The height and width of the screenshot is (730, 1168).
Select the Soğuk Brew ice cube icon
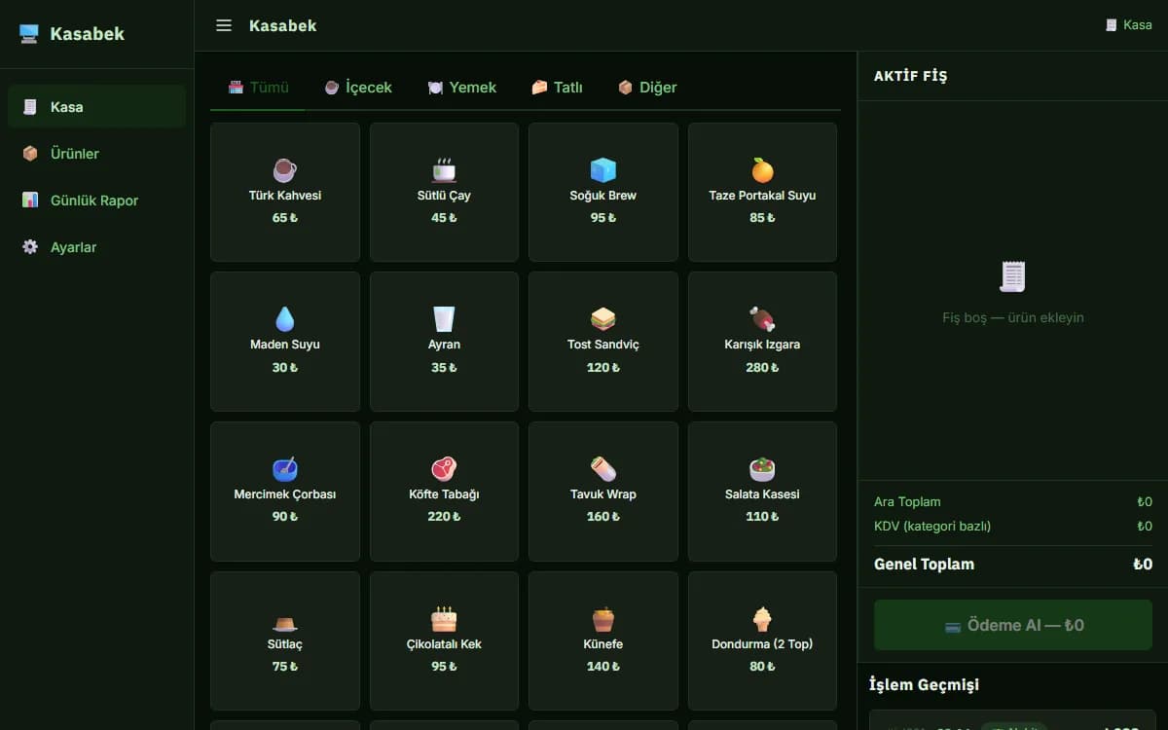603,170
